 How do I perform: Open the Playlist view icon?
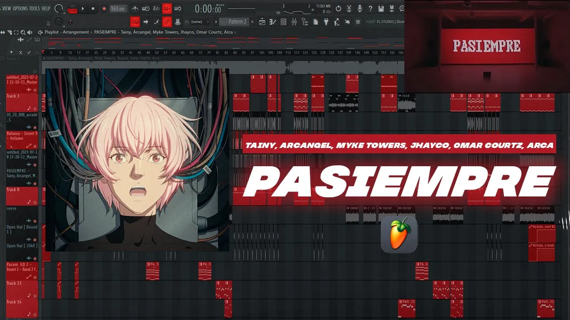[x=262, y=21]
